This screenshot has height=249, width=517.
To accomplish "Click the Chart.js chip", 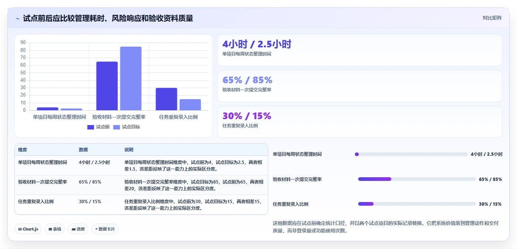I will (x=28, y=229).
